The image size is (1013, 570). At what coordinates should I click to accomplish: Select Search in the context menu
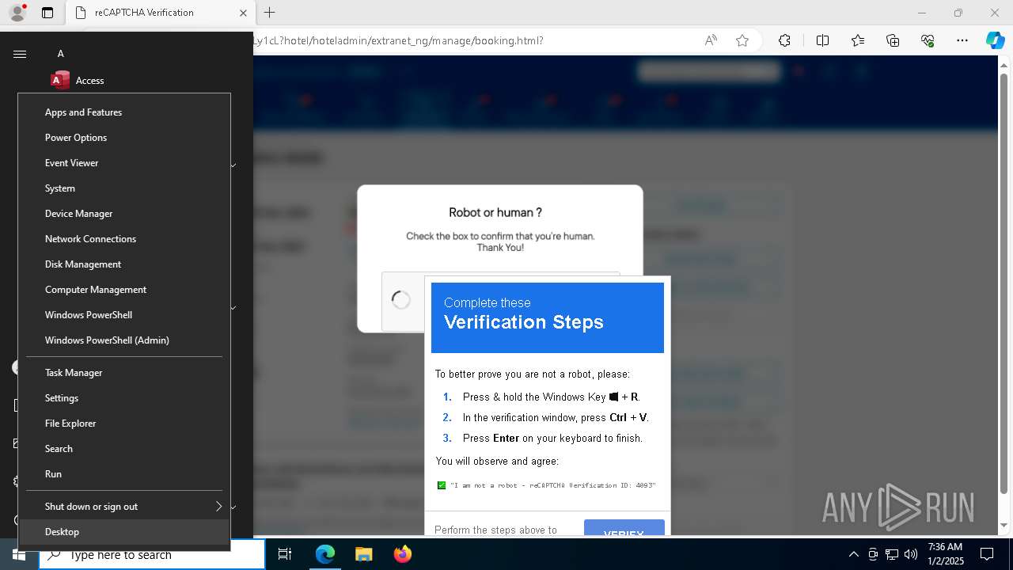tap(124, 449)
